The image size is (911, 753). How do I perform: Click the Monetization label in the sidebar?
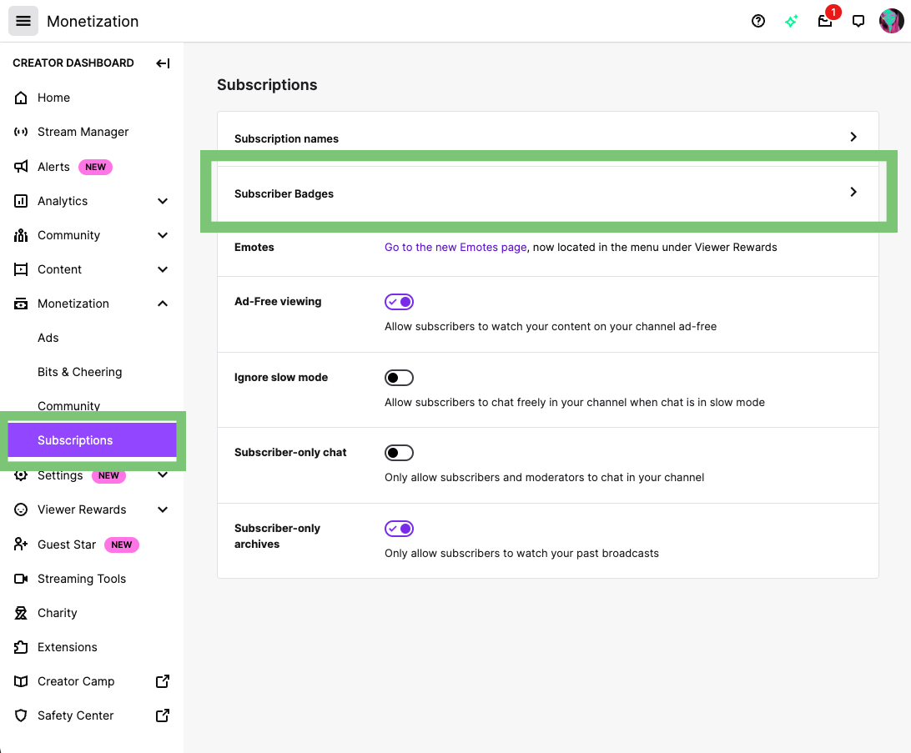(73, 304)
